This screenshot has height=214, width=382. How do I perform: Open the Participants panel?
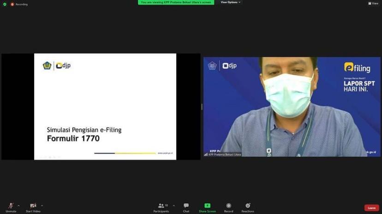pyautogui.click(x=161, y=206)
